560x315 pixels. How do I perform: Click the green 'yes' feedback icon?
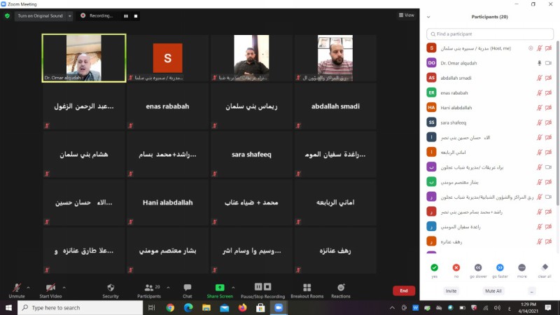434,267
